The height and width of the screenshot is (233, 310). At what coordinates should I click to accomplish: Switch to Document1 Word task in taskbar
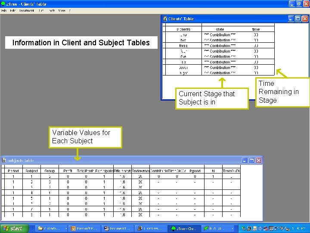(118, 228)
